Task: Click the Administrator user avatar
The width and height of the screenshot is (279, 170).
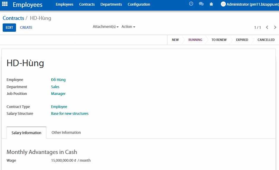Action: (x=223, y=4)
